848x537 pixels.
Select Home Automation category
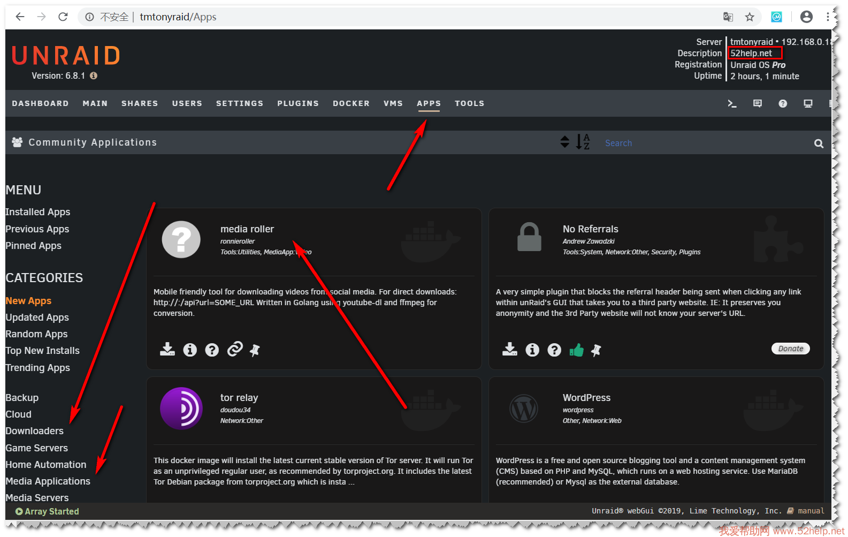click(x=46, y=465)
